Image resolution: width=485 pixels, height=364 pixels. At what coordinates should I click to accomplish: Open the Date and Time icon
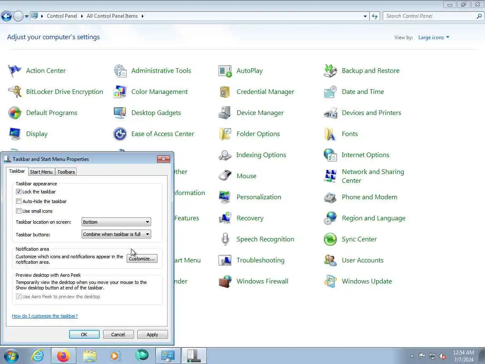330,92
